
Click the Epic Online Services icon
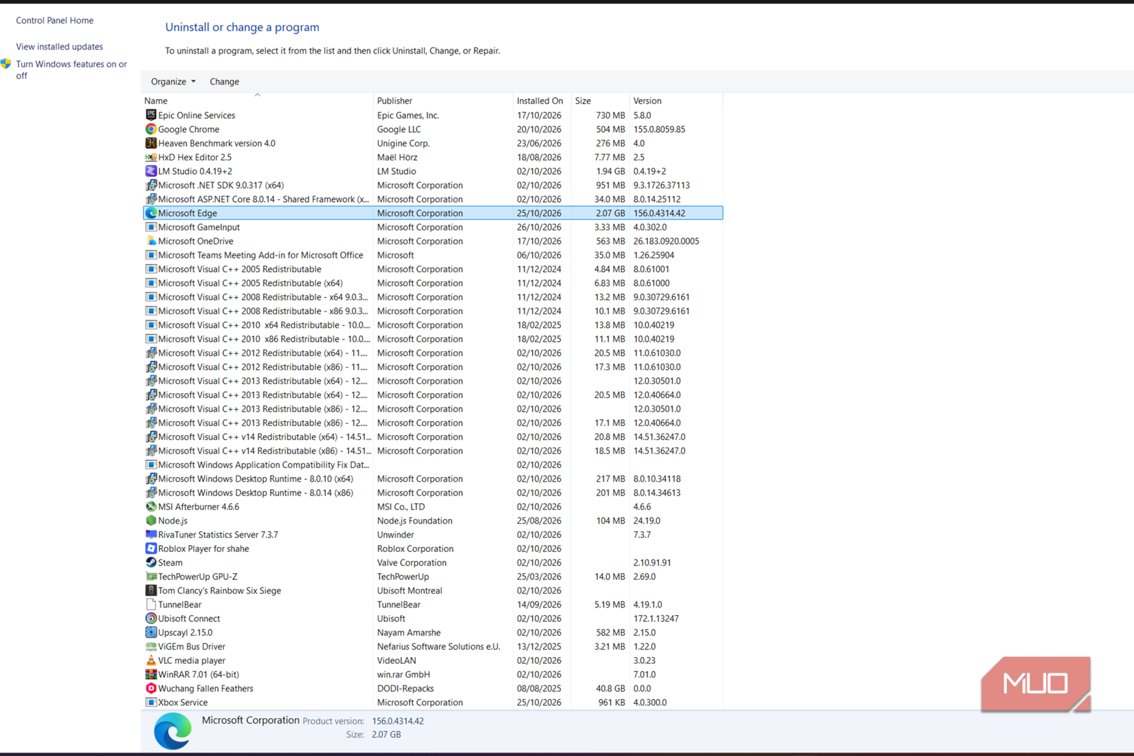point(151,115)
